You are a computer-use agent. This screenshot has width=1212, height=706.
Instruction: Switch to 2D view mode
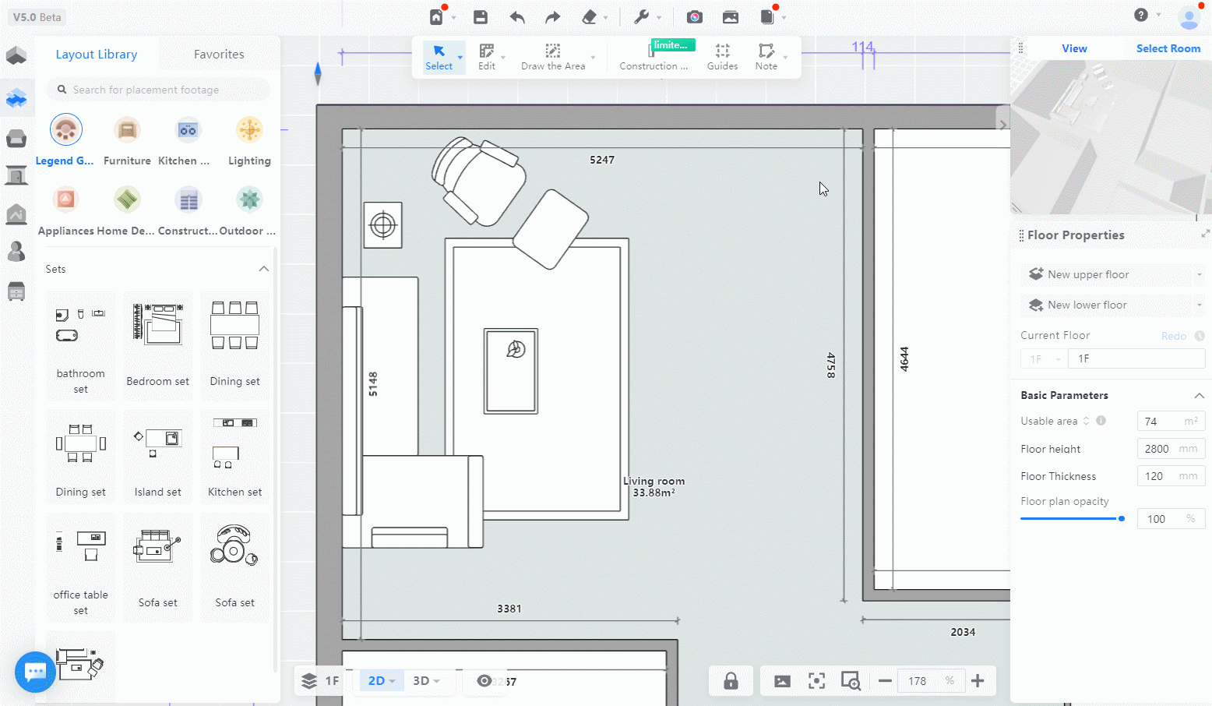[x=377, y=681]
